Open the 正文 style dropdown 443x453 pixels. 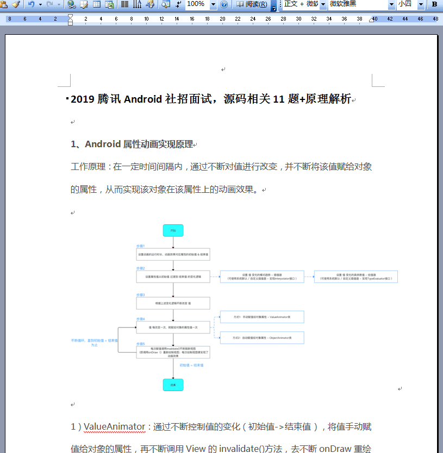324,5
